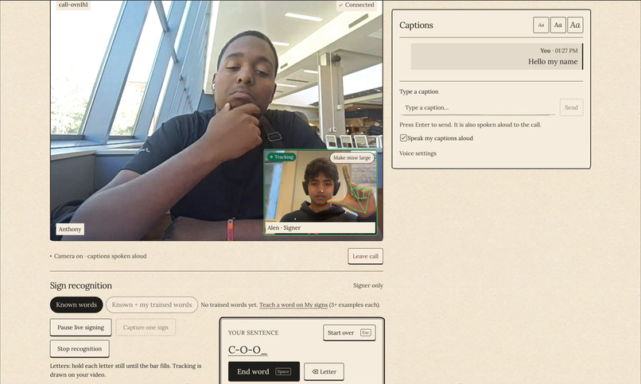Delete the last letter
The width and height of the screenshot is (641, 384).
click(x=324, y=371)
